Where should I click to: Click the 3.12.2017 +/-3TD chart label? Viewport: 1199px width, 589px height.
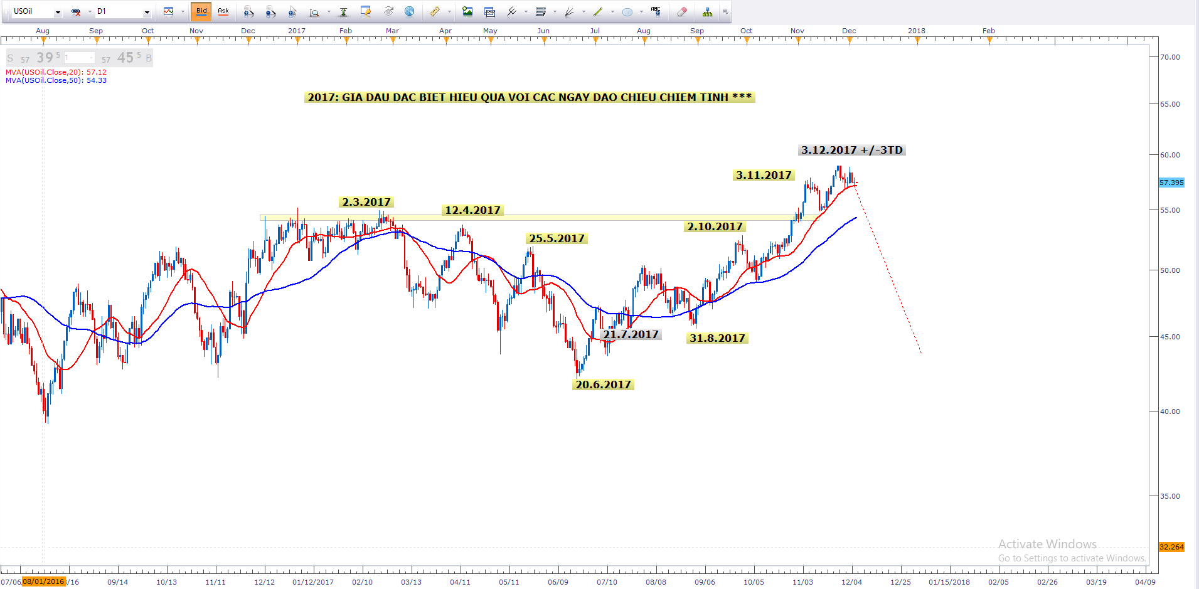tap(851, 150)
